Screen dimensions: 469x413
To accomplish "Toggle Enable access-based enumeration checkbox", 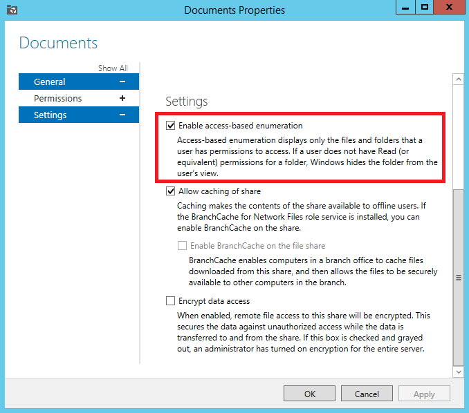I will click(171, 126).
